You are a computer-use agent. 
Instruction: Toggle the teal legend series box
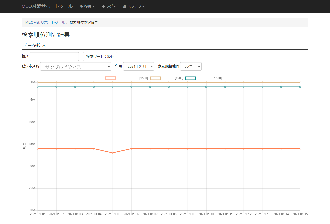[191, 78]
